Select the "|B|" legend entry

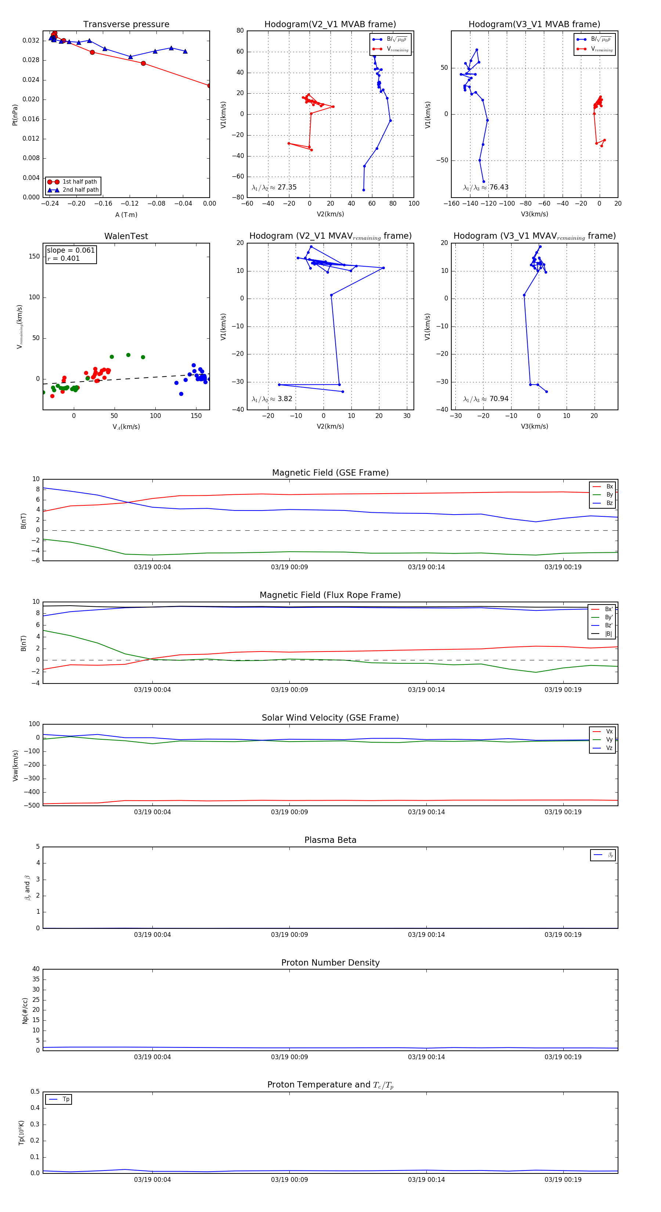tap(602, 634)
